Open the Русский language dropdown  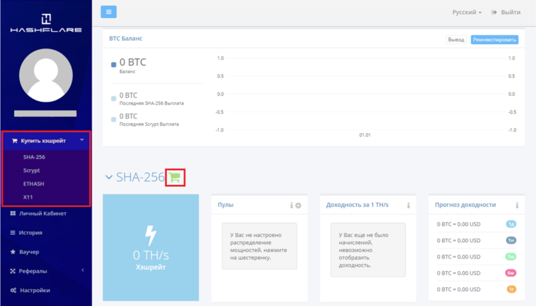coord(466,13)
